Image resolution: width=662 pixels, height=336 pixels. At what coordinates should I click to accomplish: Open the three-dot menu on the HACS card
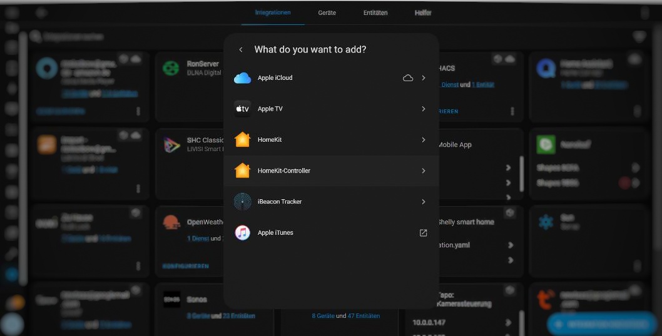click(x=512, y=111)
